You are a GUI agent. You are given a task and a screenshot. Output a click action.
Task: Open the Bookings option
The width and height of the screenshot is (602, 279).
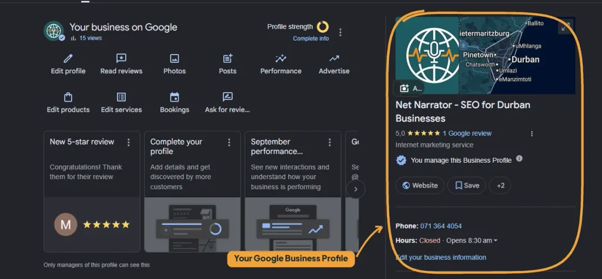(x=174, y=103)
